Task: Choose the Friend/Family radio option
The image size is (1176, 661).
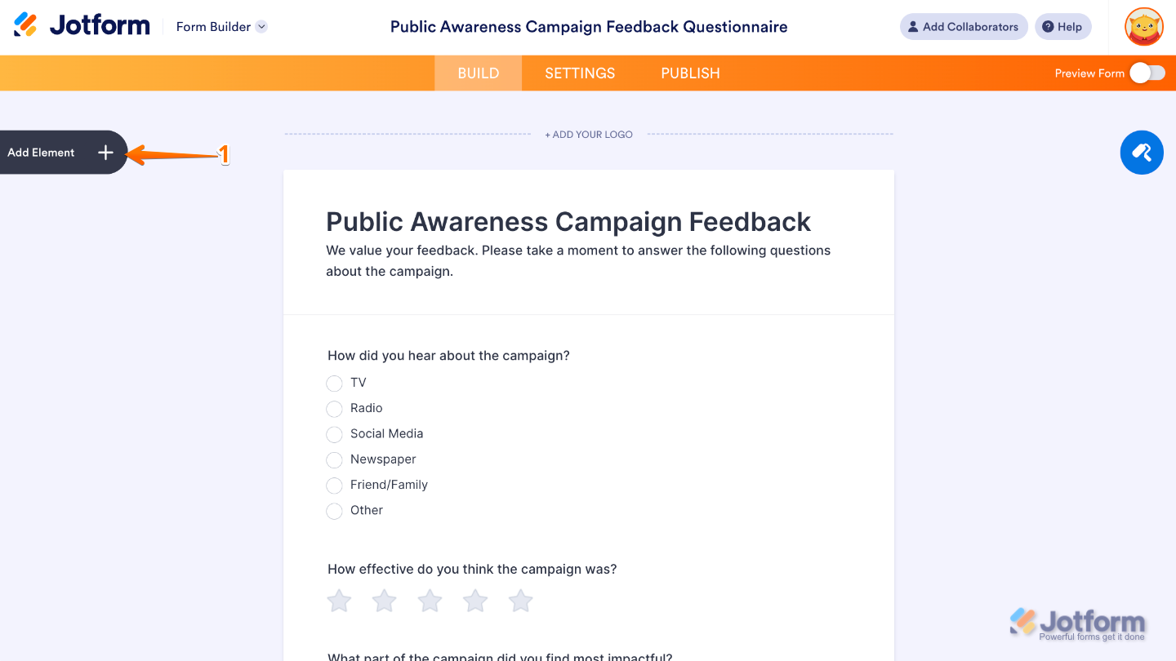Action: 334,486
